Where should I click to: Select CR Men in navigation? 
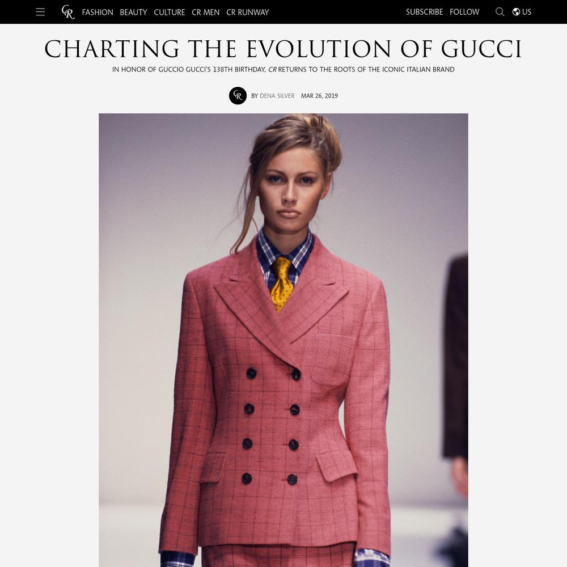205,12
